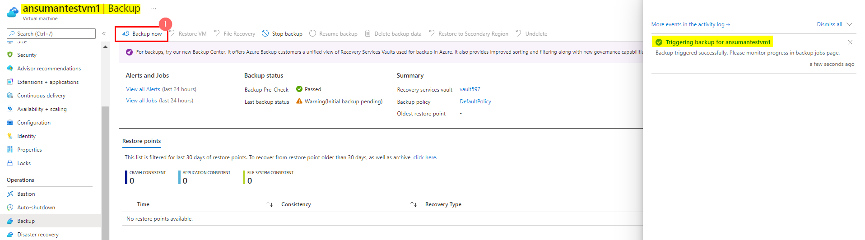Click Resume backup in the toolbar
Viewport: 865px width, 240px height.
click(x=333, y=34)
